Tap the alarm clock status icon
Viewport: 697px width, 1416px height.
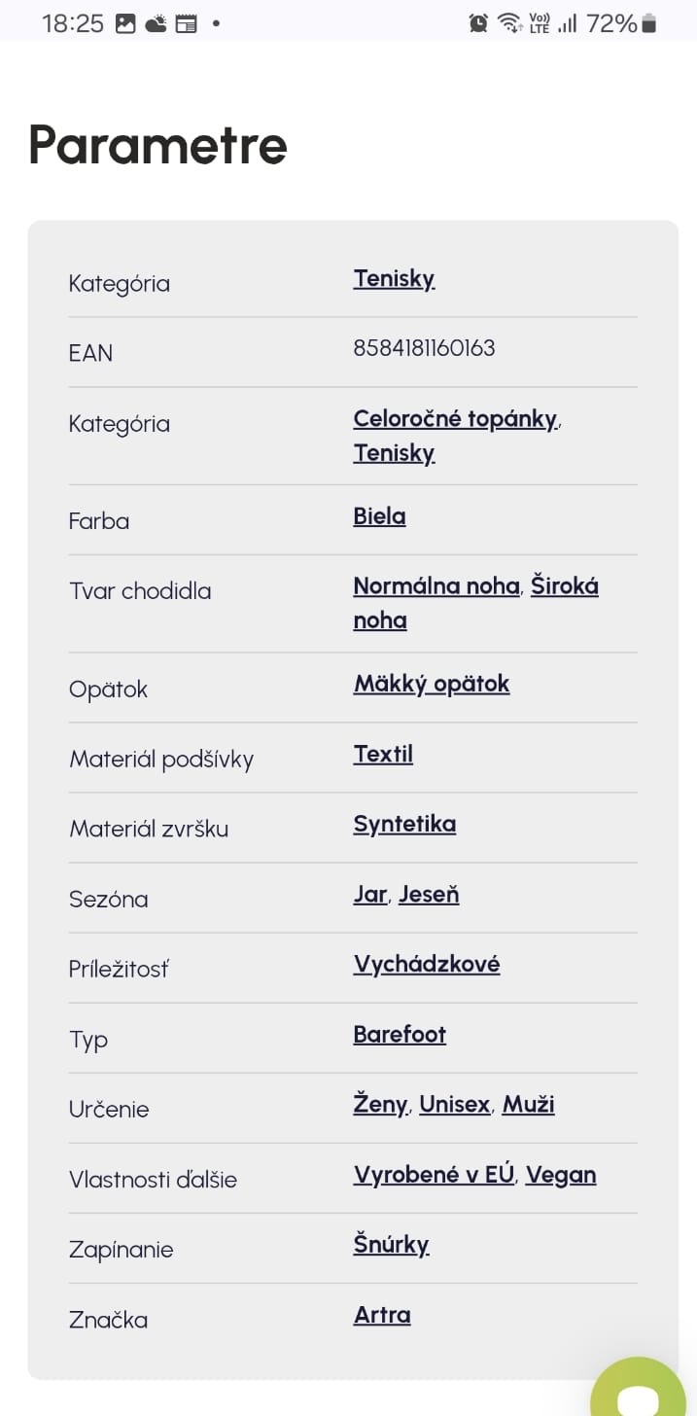pyautogui.click(x=478, y=23)
